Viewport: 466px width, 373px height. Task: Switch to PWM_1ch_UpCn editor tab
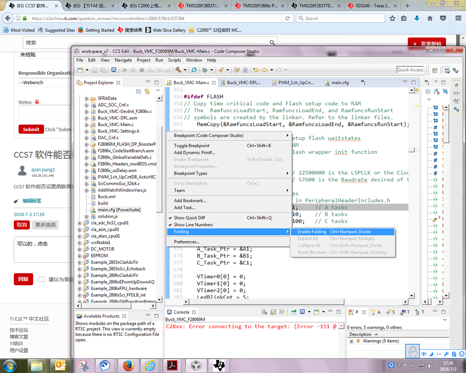point(293,83)
